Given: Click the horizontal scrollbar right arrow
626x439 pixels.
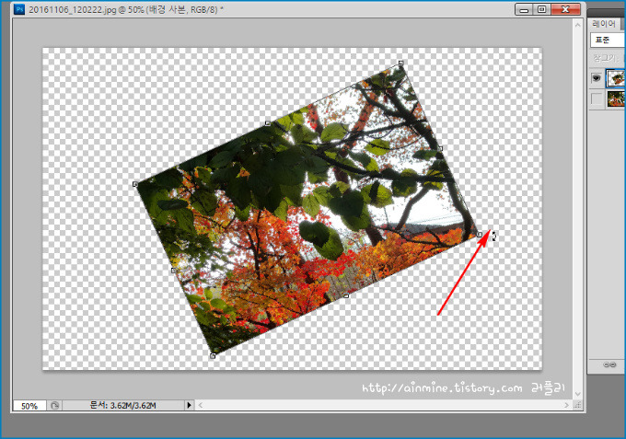Looking at the screenshot, I should (x=566, y=406).
